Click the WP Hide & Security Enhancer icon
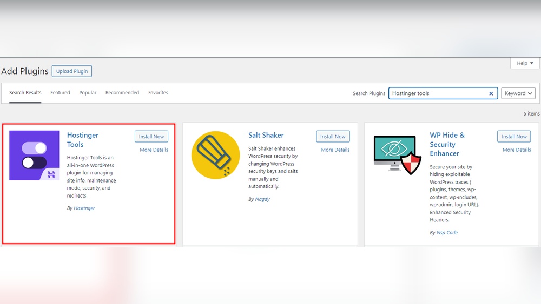The image size is (541, 304). click(398, 154)
